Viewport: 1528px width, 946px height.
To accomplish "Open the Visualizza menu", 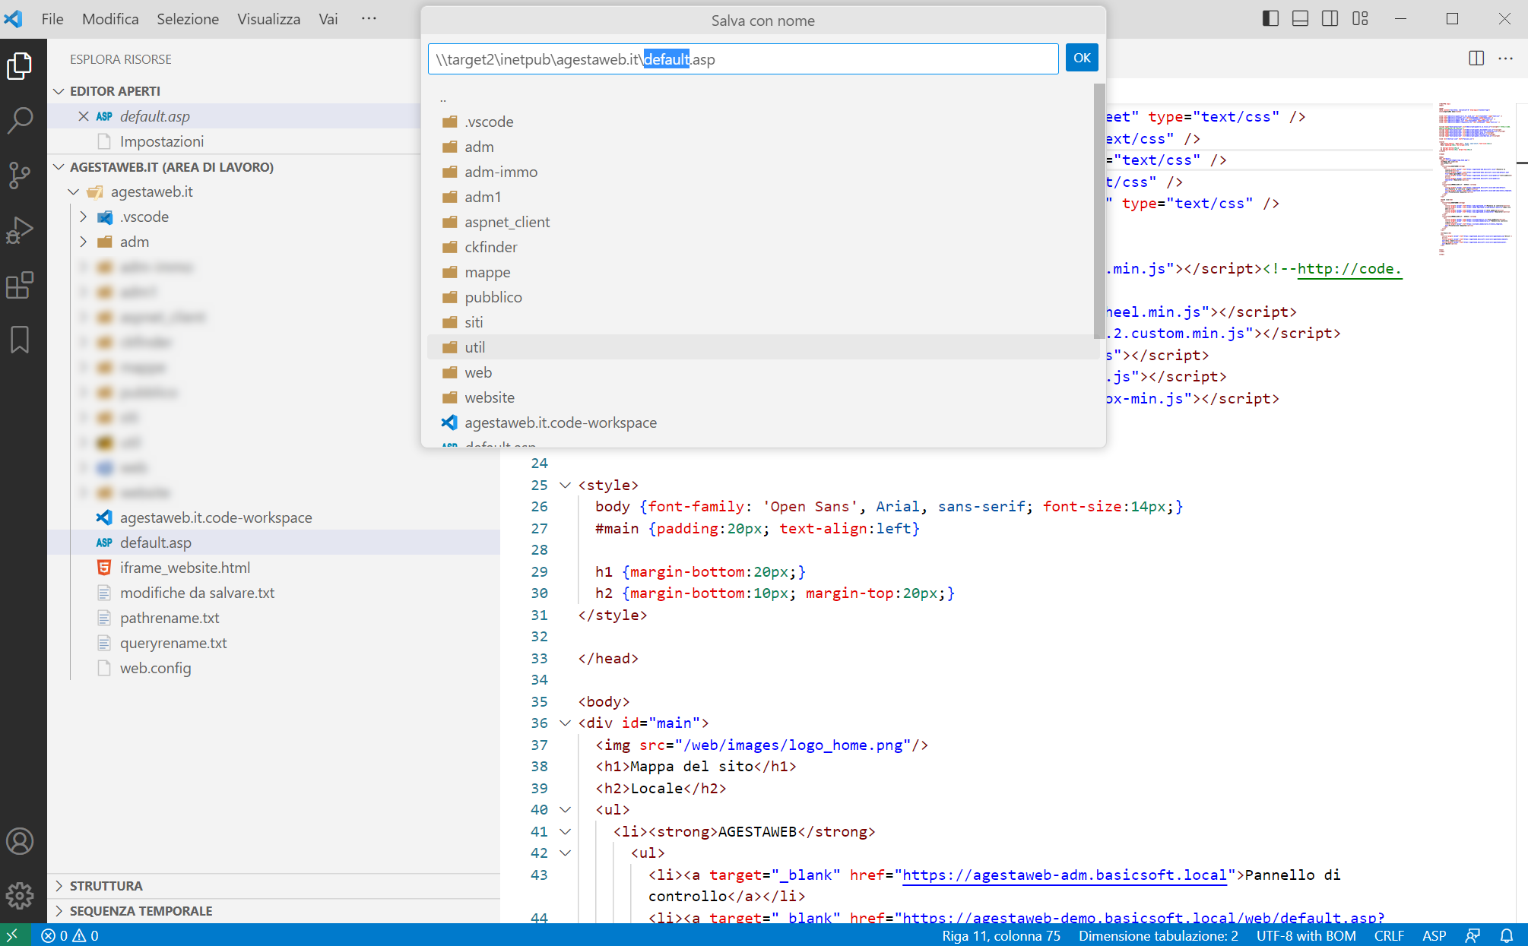I will (268, 18).
